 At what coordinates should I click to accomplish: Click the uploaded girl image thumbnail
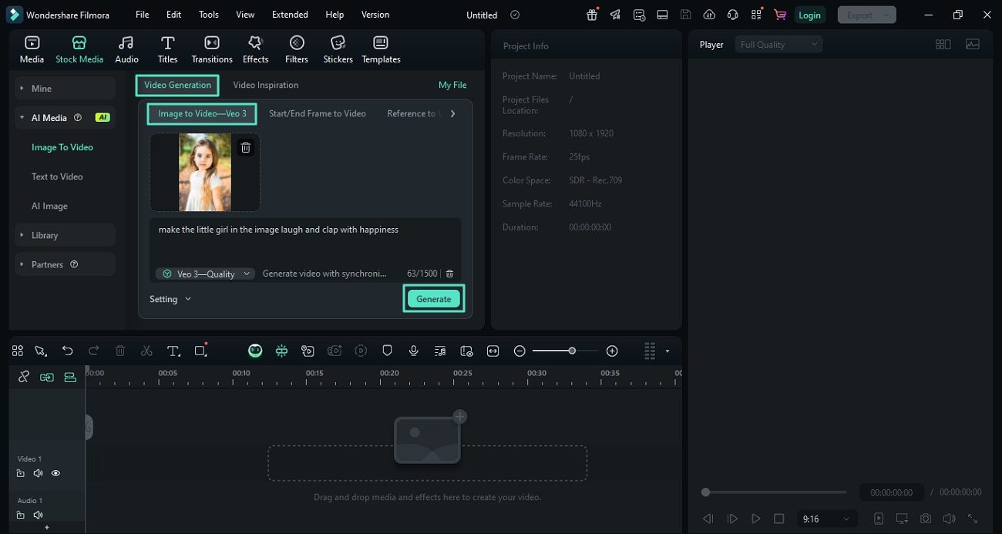coord(204,173)
